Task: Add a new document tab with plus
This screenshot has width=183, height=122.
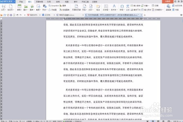Action: point(145,15)
